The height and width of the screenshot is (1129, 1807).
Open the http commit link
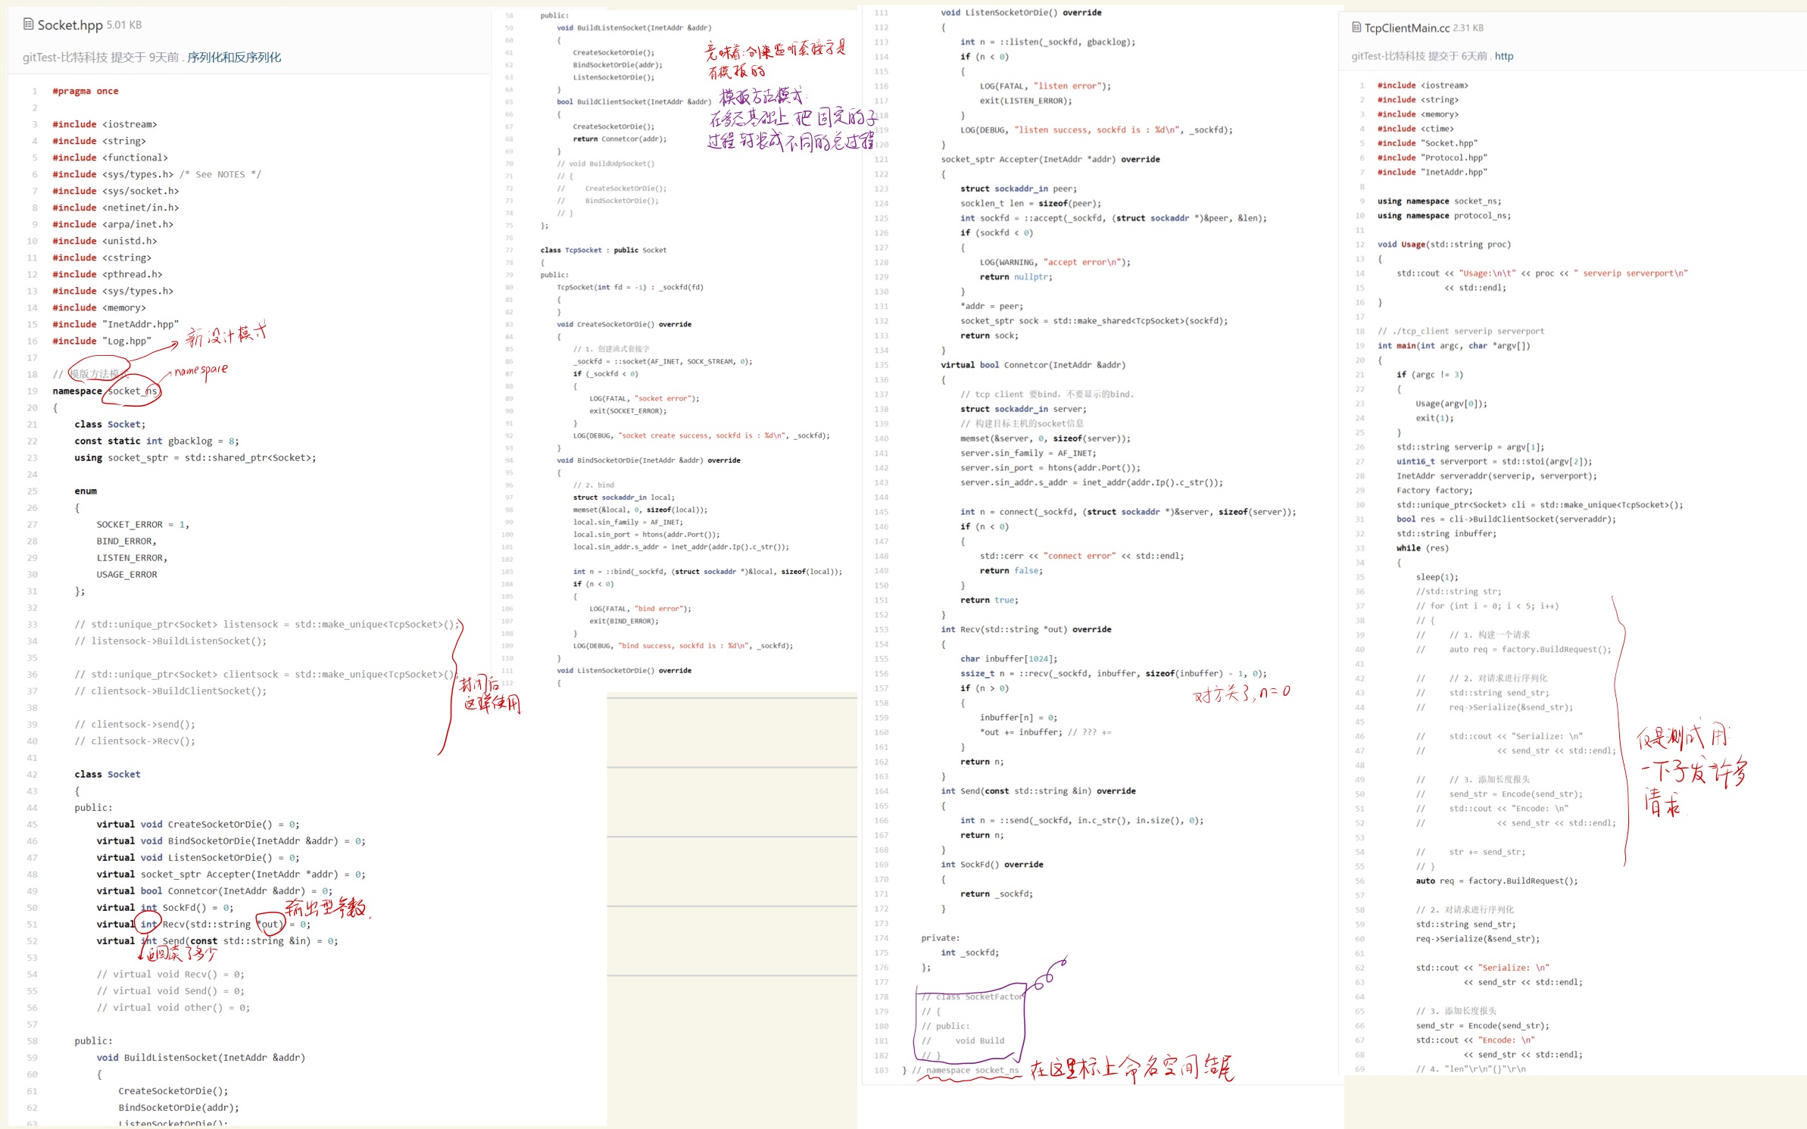click(1503, 56)
